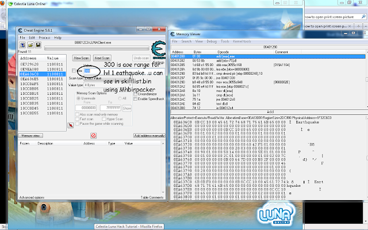Check Also scan read-only memory
368x230 pixels.
[x=77, y=114]
